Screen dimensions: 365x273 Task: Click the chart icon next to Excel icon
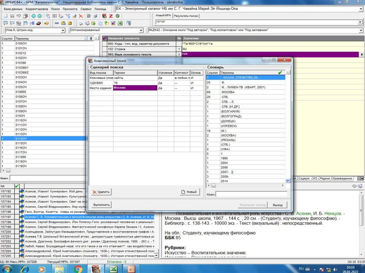pyautogui.click(x=113, y=23)
